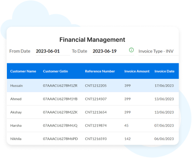
Task: Sort by Reference Number column header
Action: [x=100, y=71]
